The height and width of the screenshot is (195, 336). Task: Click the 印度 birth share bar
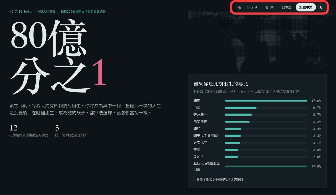point(266,101)
